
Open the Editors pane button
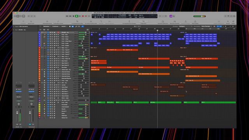coord(35,16)
